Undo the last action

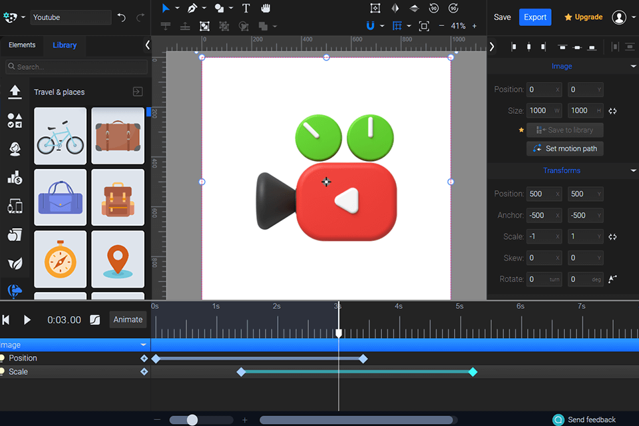(x=121, y=17)
